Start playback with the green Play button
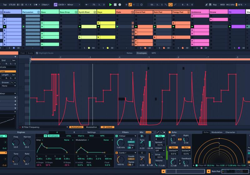Viewport: 250px width, 175px height. point(110,5)
